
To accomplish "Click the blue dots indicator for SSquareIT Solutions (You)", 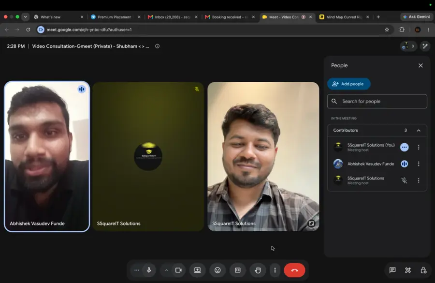I will pos(404,147).
